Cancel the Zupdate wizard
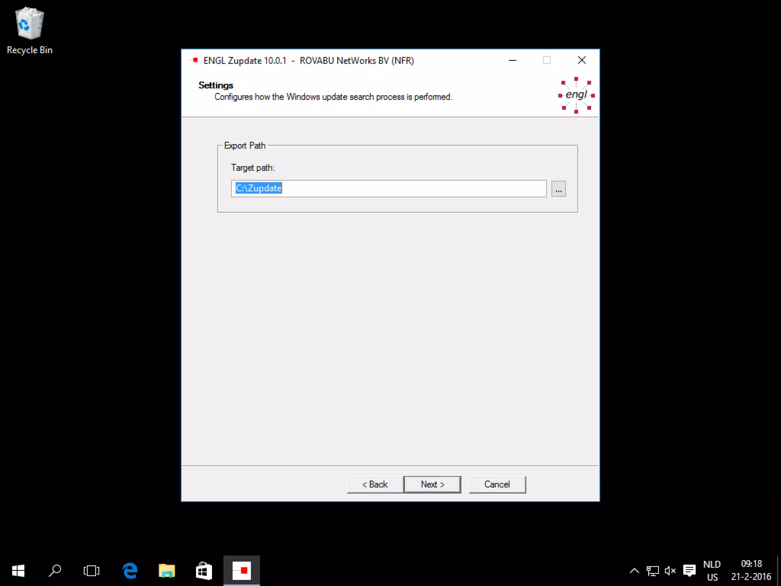The width and height of the screenshot is (781, 586). 497,485
